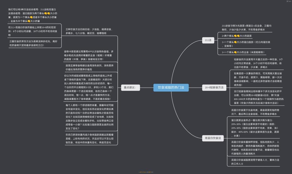Select the 蛋白蔬菜主食所占一餐比例 note
The width and height of the screenshot is (292, 174).
coord(254,128)
